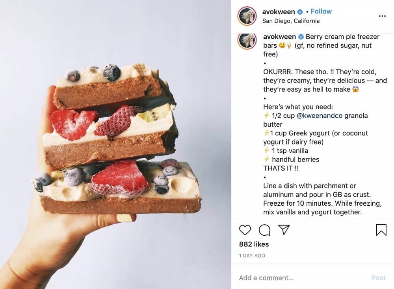This screenshot has height=289, width=394.
Task: Focus the Add a comment field
Action: [301, 278]
